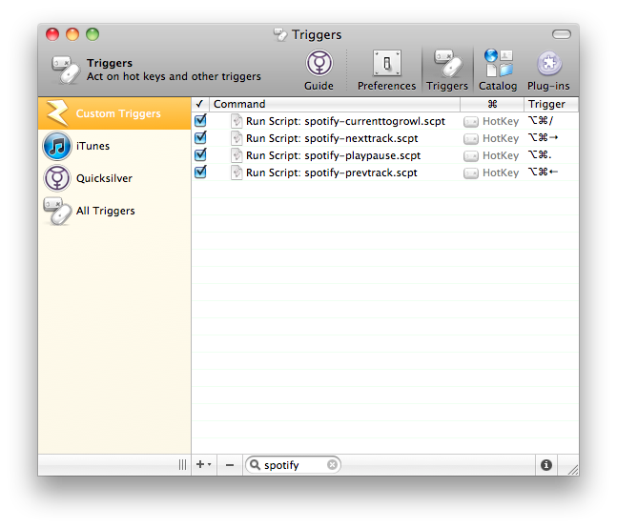The width and height of the screenshot is (617, 528).
Task: Select the Triggers toolbar icon
Action: tap(447, 63)
